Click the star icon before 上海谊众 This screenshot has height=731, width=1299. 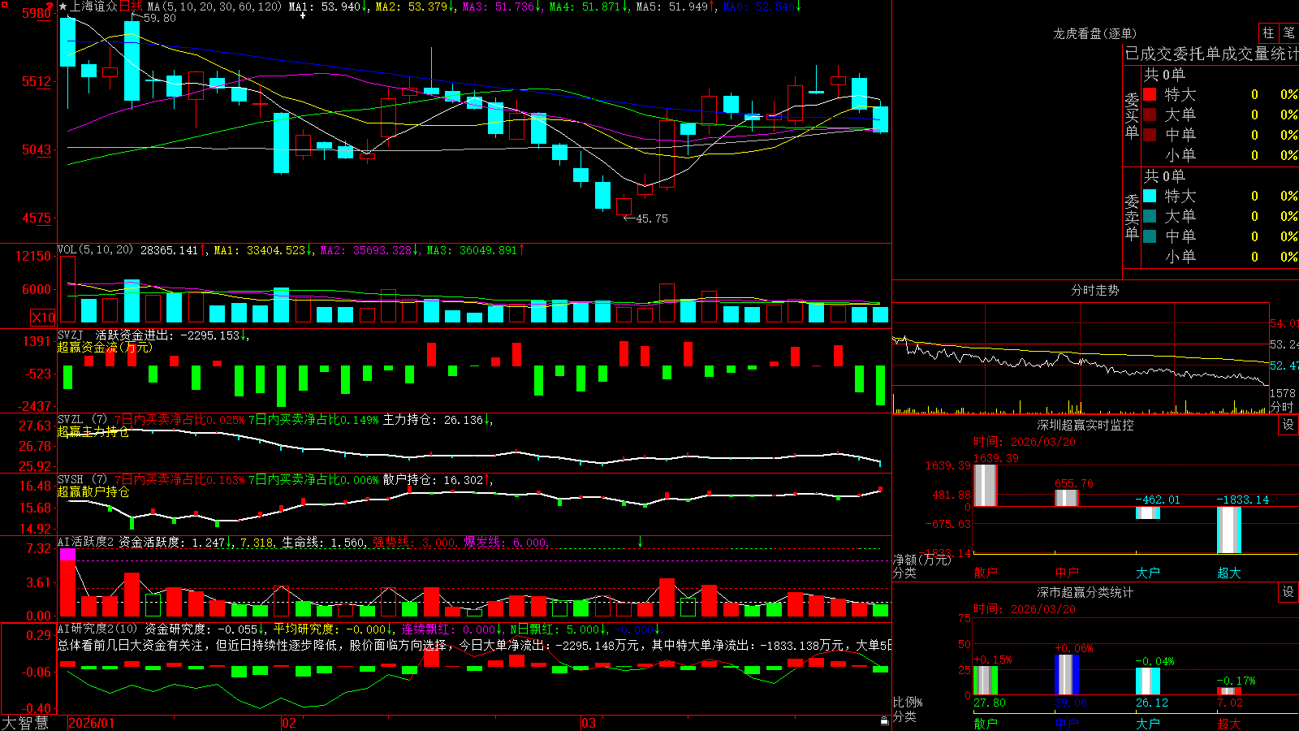coord(63,6)
